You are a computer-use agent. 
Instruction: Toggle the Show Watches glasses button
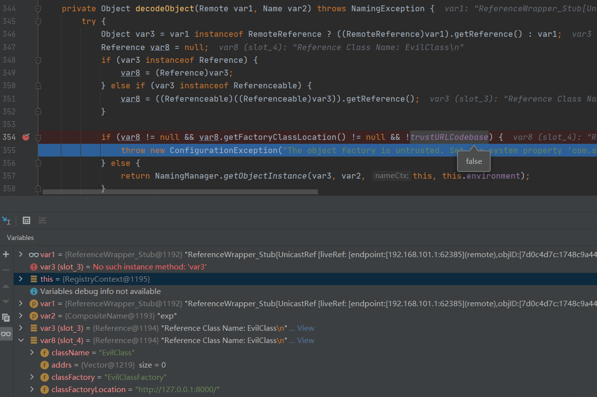click(6, 334)
